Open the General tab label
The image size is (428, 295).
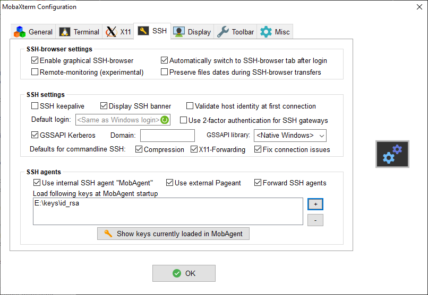40,32
